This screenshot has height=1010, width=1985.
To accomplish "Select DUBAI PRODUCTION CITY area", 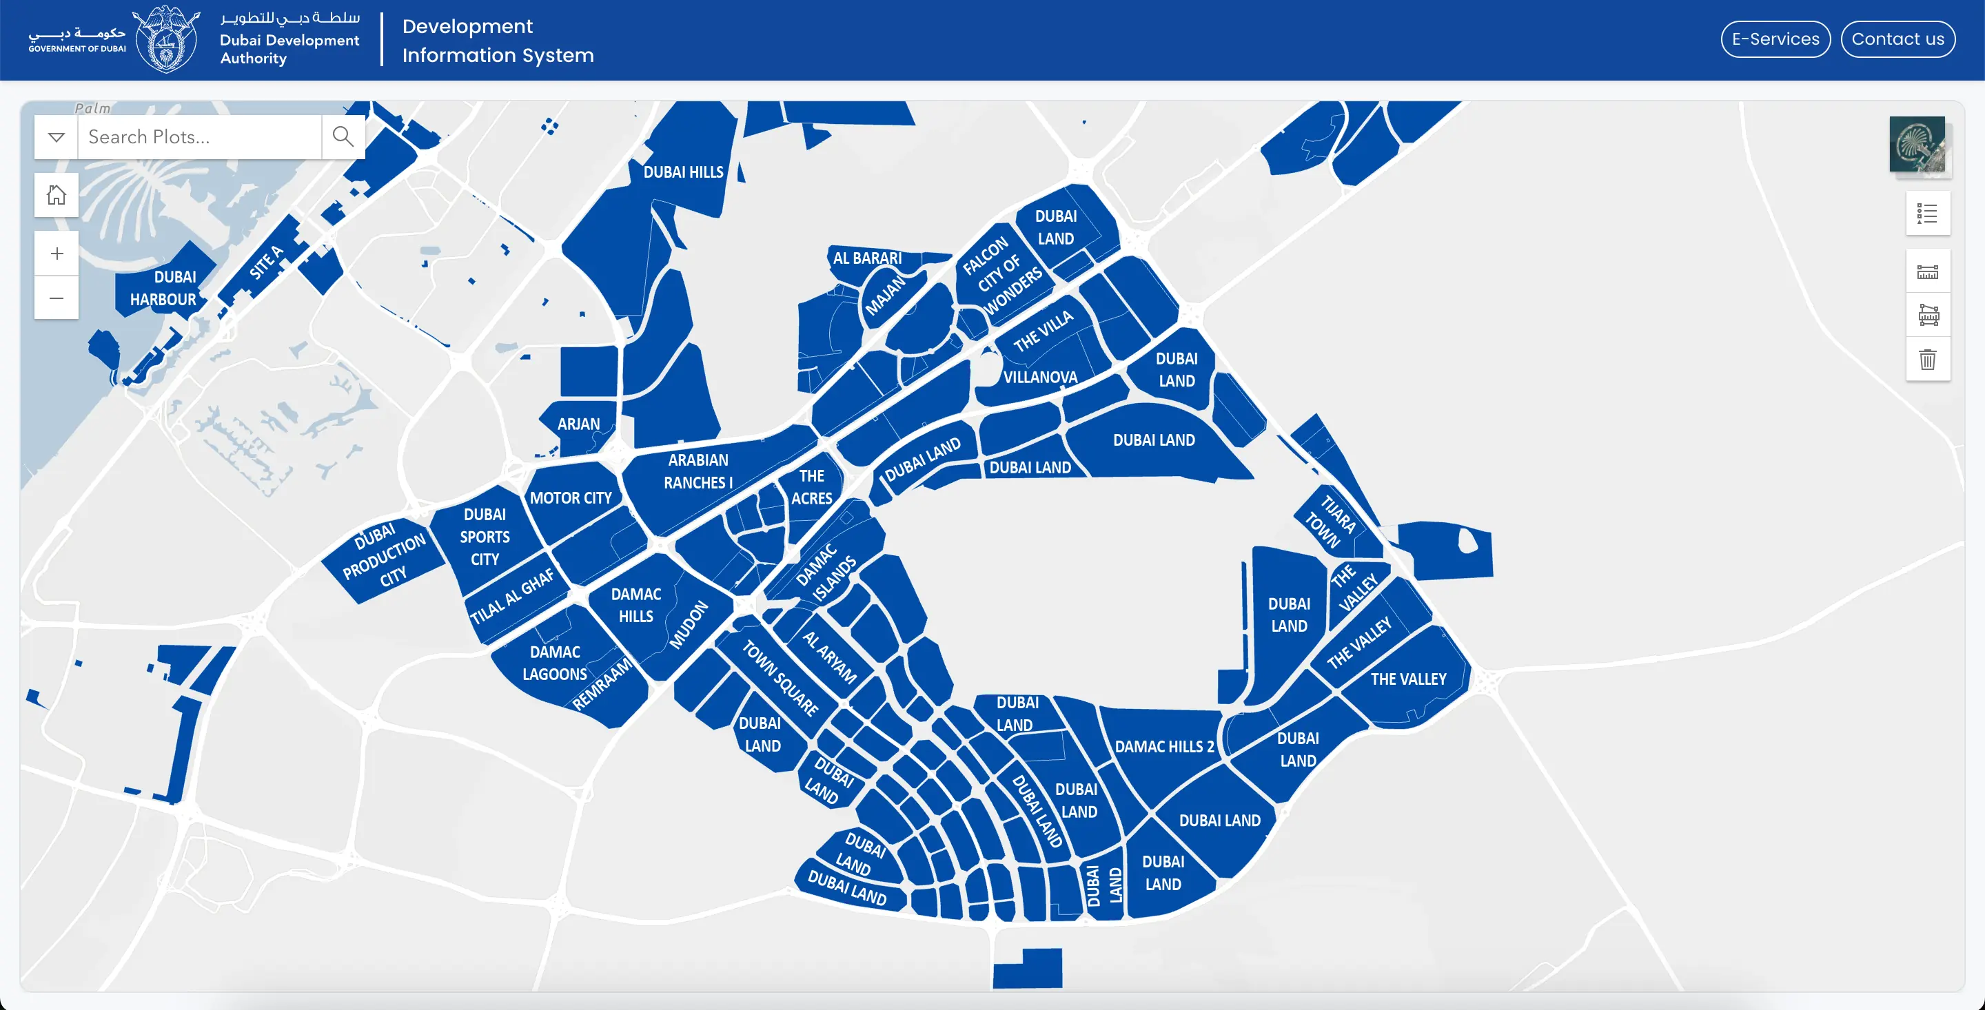I will click(x=384, y=556).
